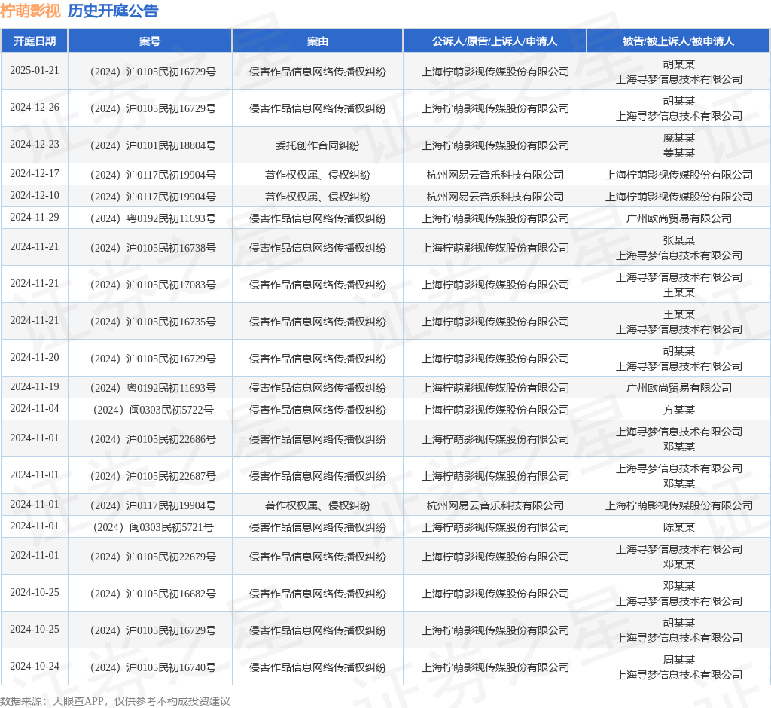Click case number 沪0105民初16682号
The image size is (771, 708).
pyautogui.click(x=153, y=594)
